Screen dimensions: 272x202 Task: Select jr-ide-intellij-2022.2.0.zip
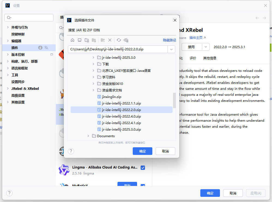coord(122,110)
